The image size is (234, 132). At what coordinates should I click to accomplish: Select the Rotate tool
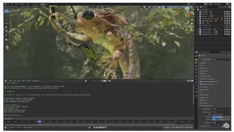coord(6,23)
